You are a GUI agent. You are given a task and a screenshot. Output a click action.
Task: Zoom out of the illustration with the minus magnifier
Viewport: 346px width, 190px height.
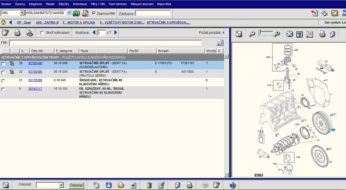[x=252, y=34]
